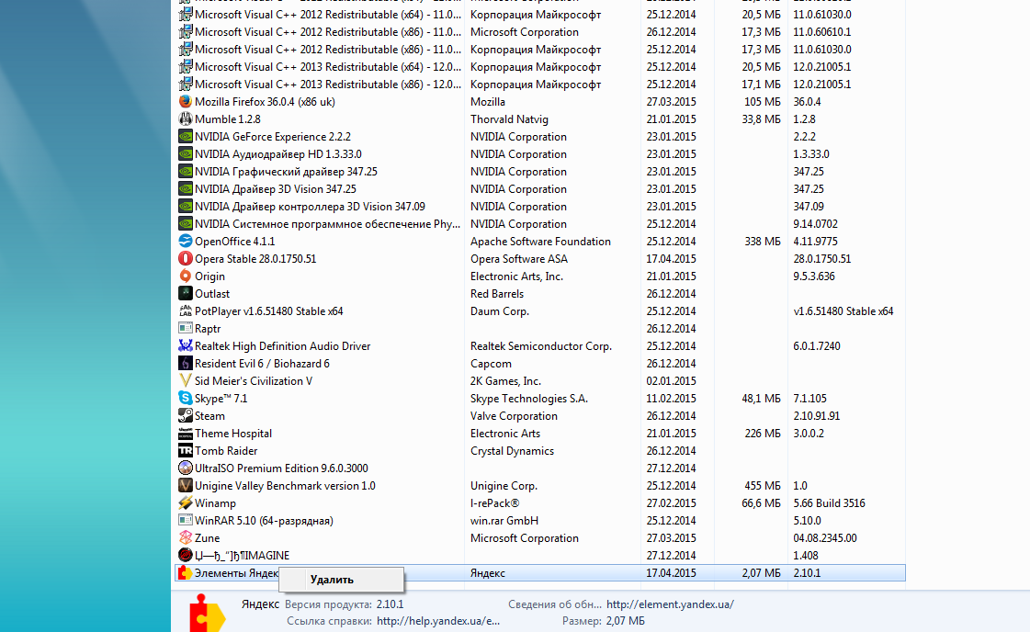This screenshot has width=1030, height=632.
Task: Click the Mozilla Firefox 36.0.4 icon
Action: (186, 102)
